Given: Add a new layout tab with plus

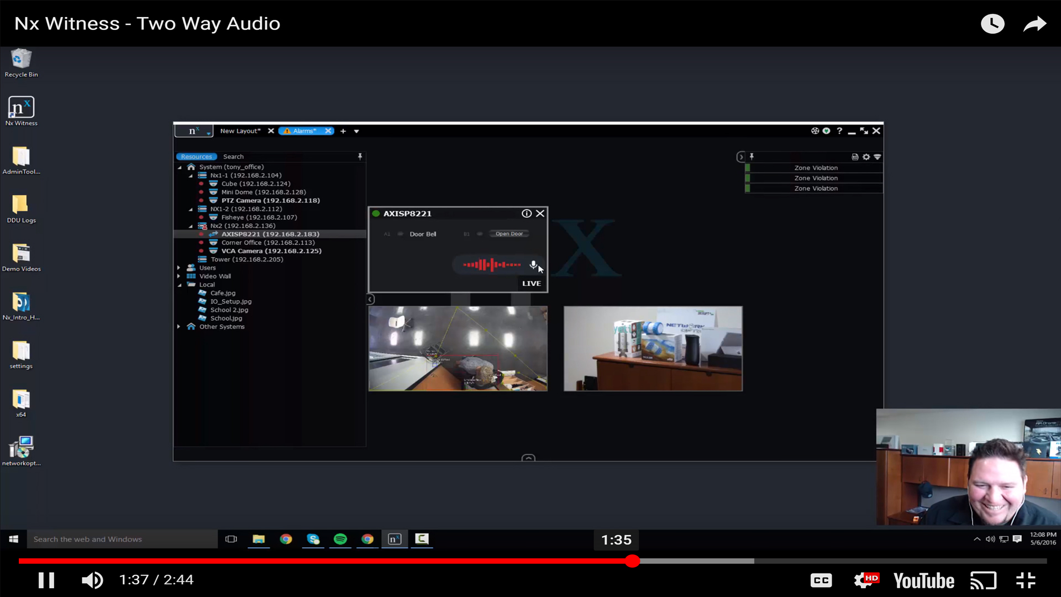Looking at the screenshot, I should 343,131.
